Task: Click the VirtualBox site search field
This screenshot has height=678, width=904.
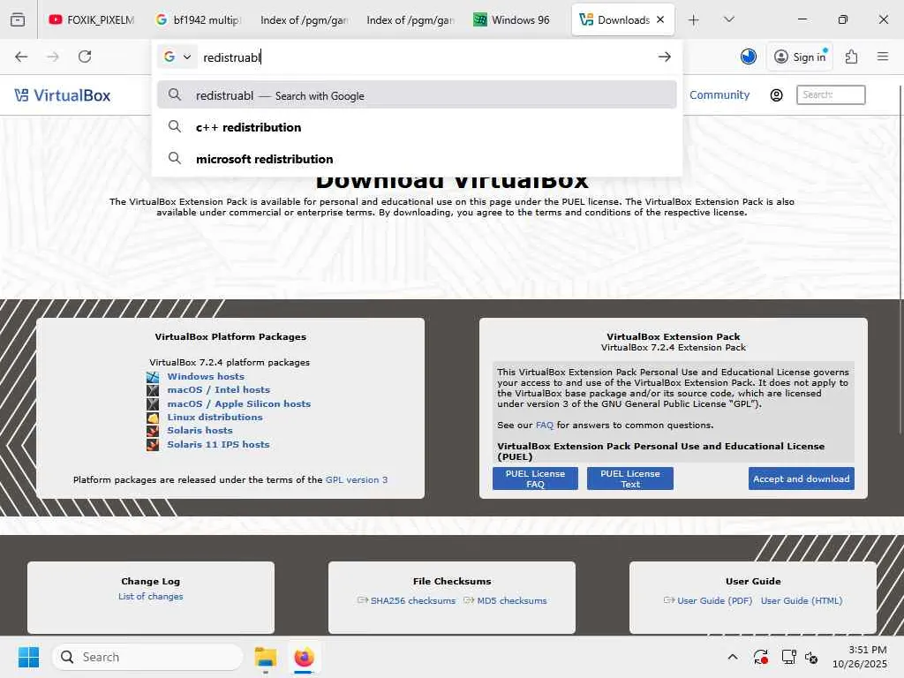Action: (831, 95)
